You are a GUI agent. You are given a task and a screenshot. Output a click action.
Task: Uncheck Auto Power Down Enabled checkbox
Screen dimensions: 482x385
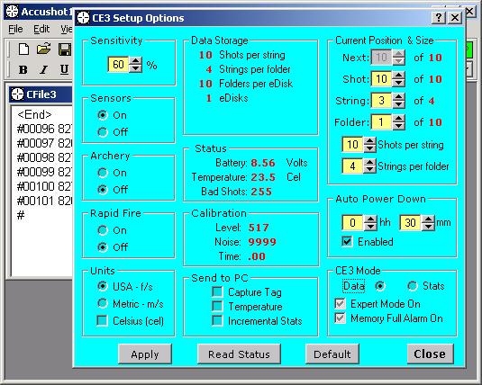pyautogui.click(x=347, y=241)
